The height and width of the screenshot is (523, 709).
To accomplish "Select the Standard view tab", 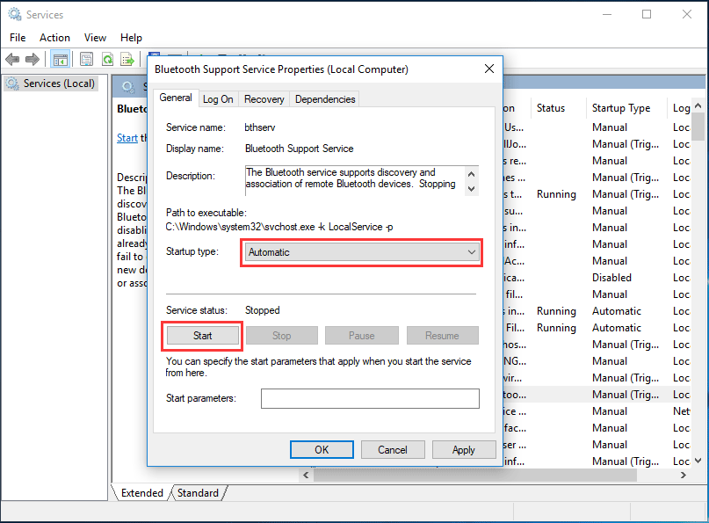I will click(x=198, y=493).
